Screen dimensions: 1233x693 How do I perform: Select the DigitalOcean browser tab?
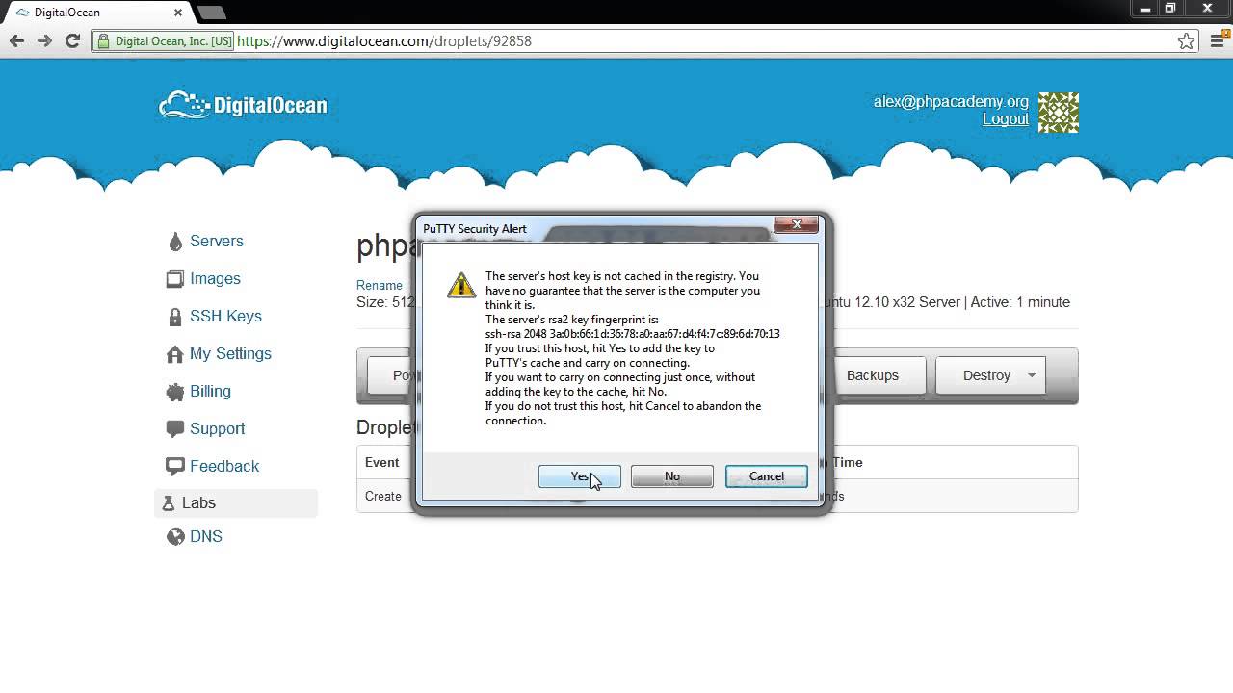click(x=96, y=13)
